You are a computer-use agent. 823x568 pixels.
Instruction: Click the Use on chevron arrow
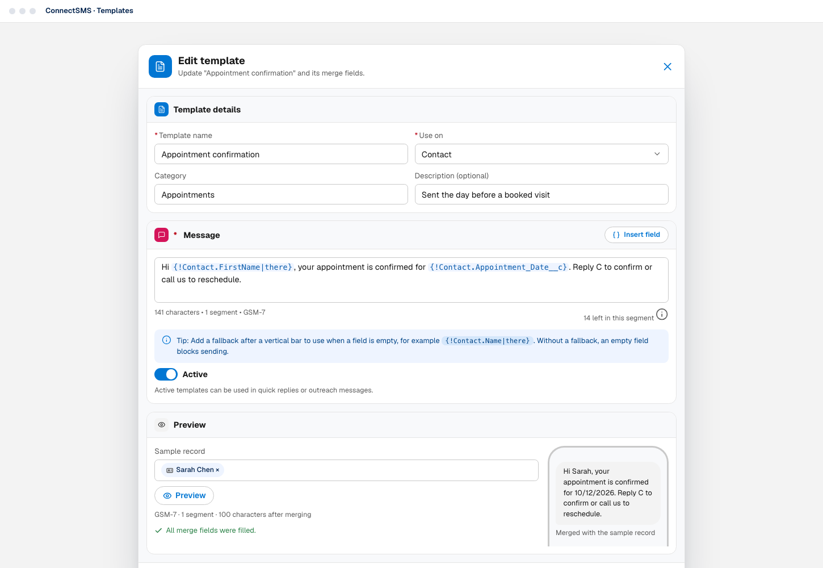(657, 154)
